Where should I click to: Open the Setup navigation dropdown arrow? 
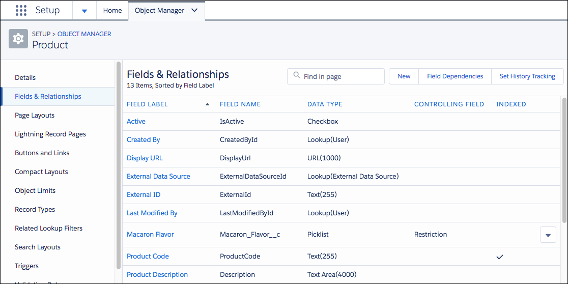[x=84, y=11]
